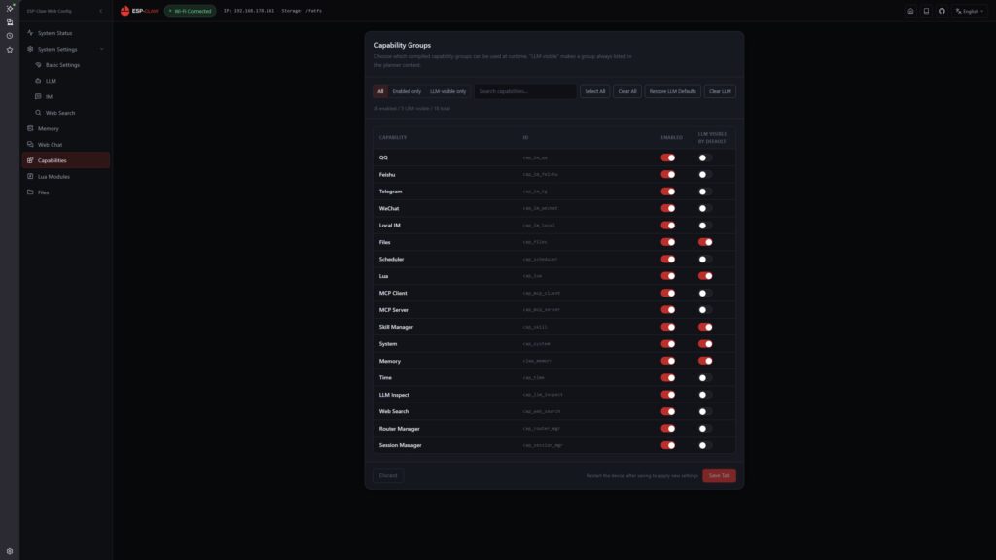
Task: Click the clock history icon in left rail
Action: pyautogui.click(x=10, y=36)
